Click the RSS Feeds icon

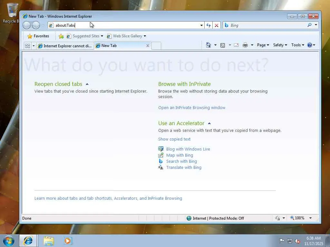223,45
